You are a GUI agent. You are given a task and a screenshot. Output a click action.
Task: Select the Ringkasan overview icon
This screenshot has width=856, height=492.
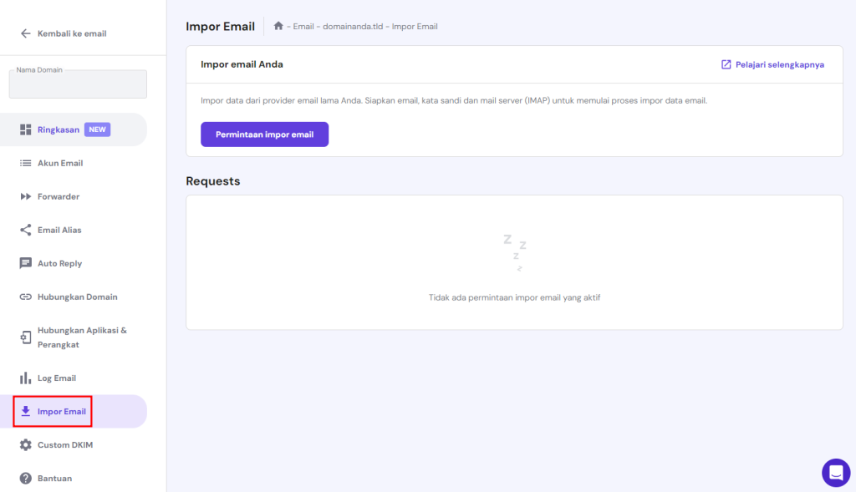point(27,129)
